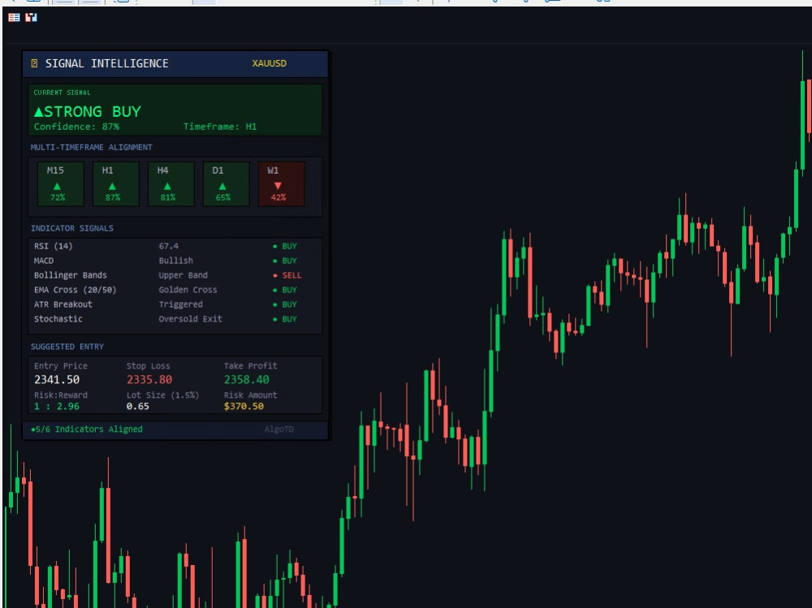
Task: Select the D1 65% timeframe tile
Action: coord(227,183)
